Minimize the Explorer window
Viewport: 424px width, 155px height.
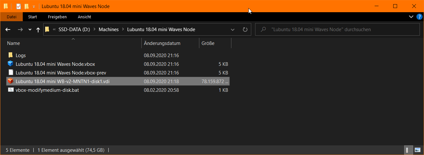click(x=377, y=6)
